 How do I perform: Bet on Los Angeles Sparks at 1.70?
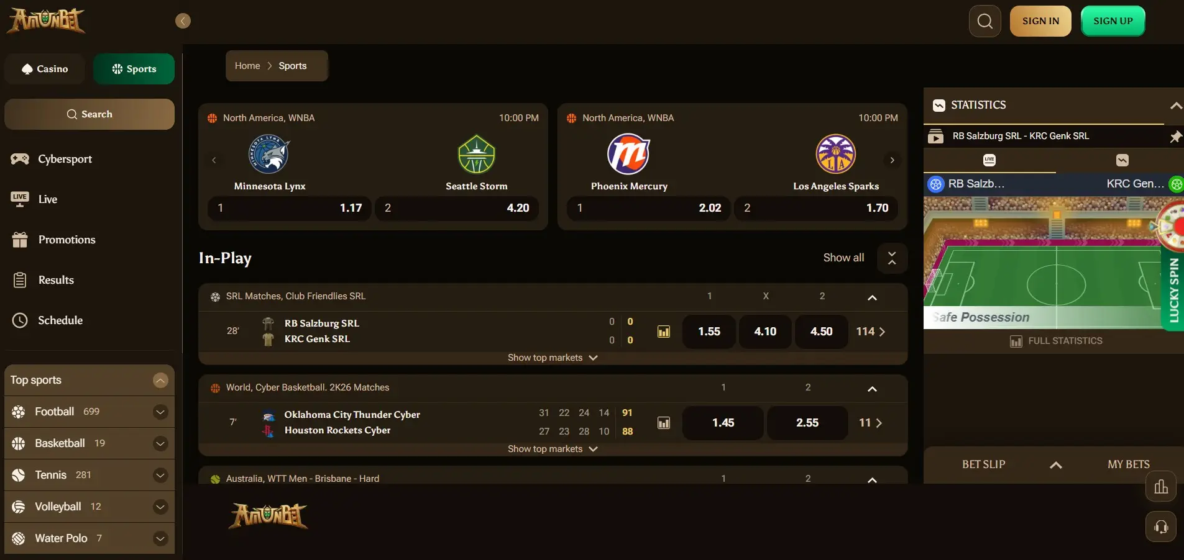coord(816,208)
